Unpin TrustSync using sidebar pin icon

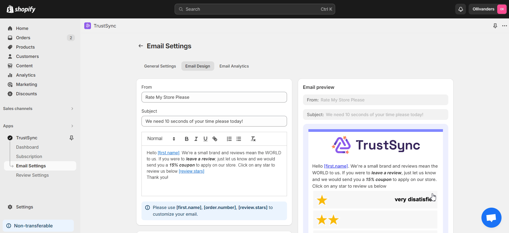point(71,138)
